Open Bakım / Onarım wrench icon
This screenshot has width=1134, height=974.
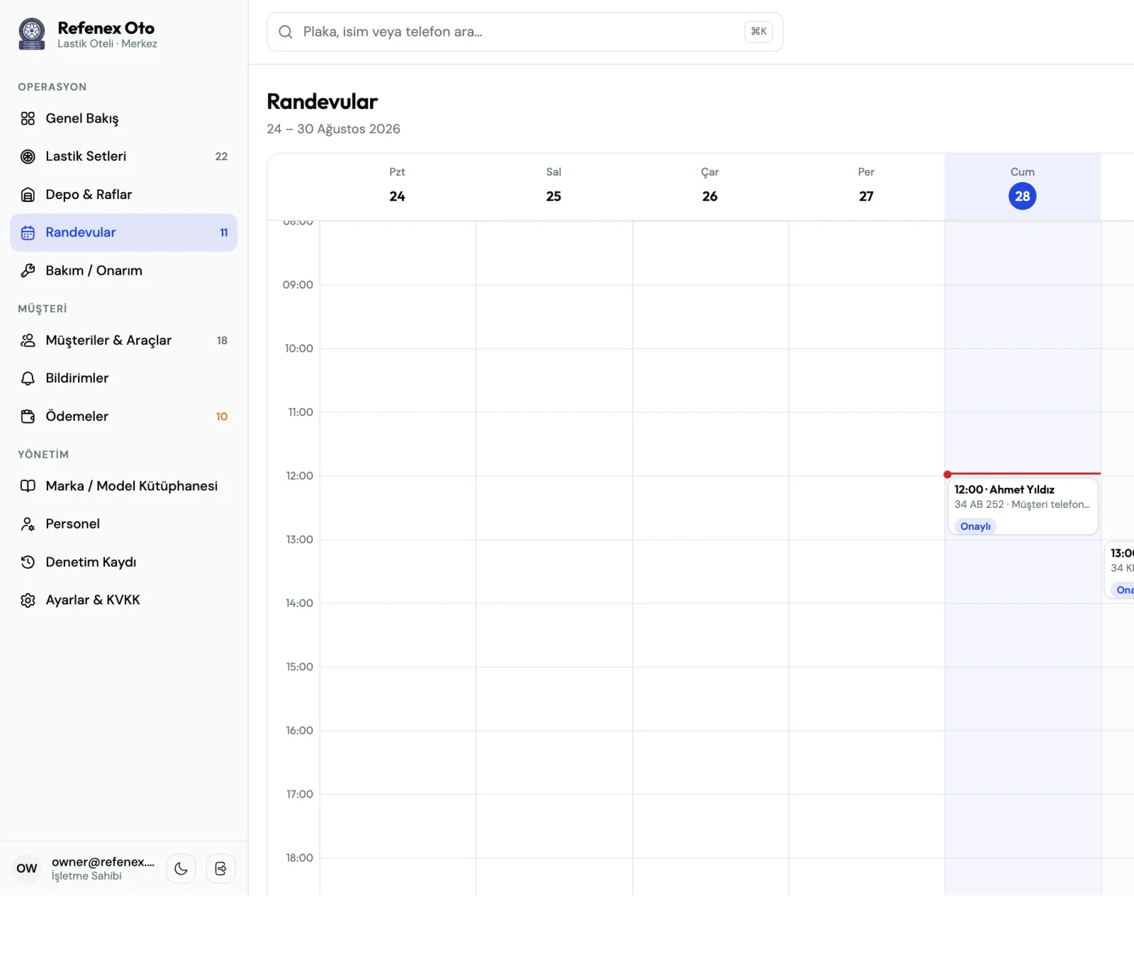28,271
